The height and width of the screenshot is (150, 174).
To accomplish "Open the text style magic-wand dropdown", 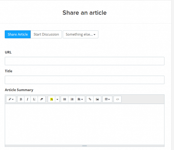I will (x=11, y=99).
